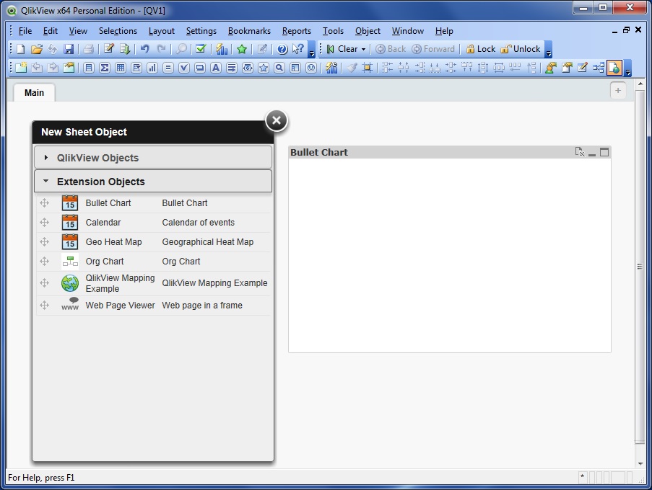Add a bookmark with green star icon
The image size is (652, 490).
point(242,49)
